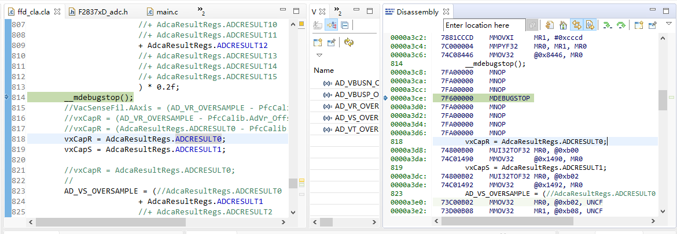The height and width of the screenshot is (234, 677).
Task: Maximize the editor pane
Action: (296, 10)
